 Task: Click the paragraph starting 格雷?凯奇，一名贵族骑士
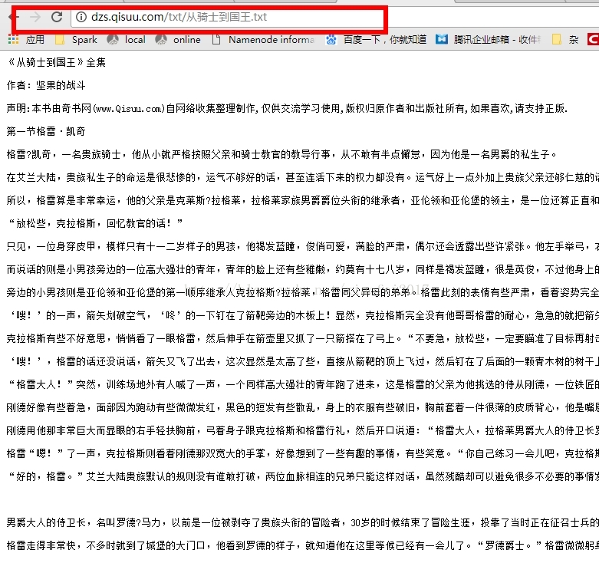[281, 154]
